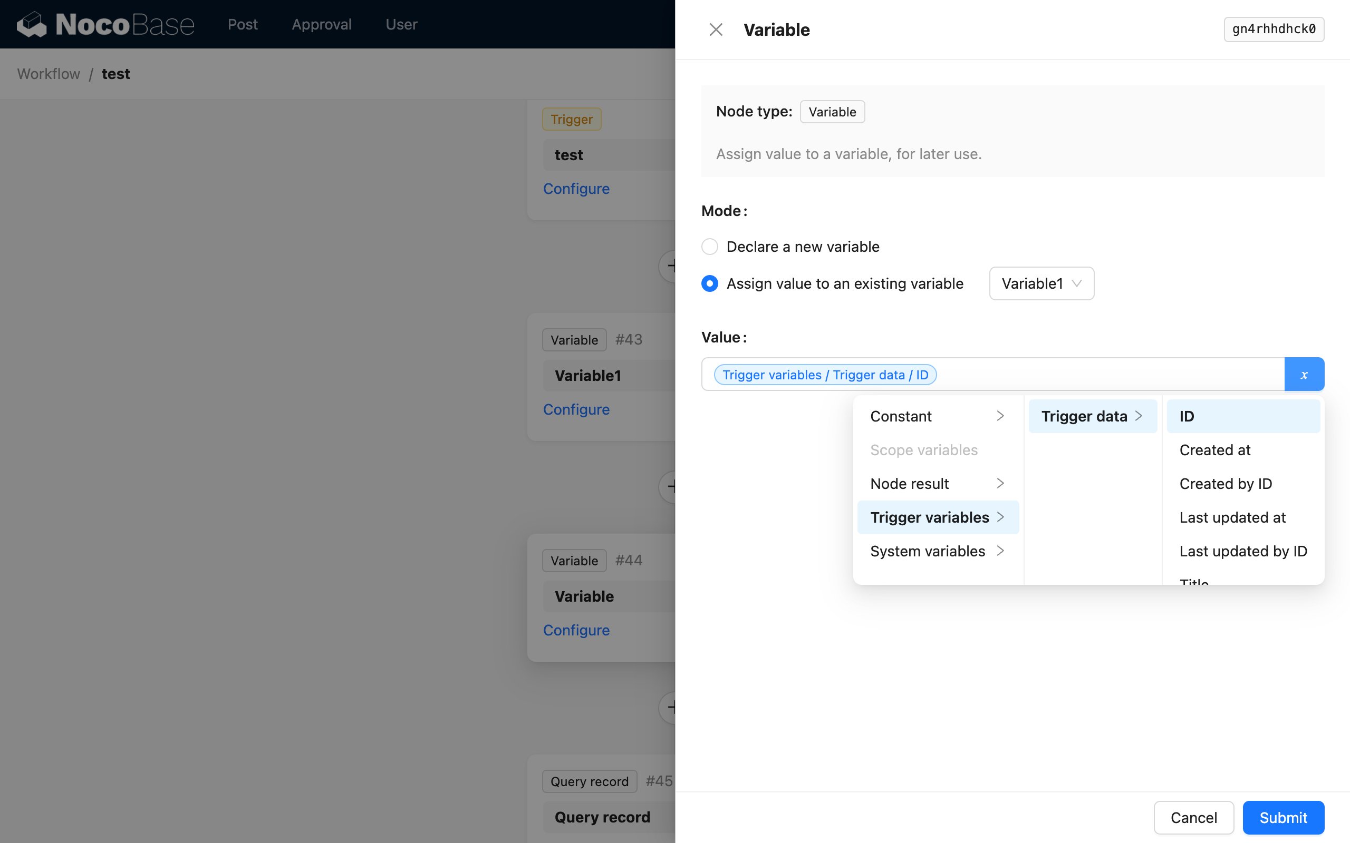Close the Variable configuration drawer
The image size is (1350, 843).
716,29
